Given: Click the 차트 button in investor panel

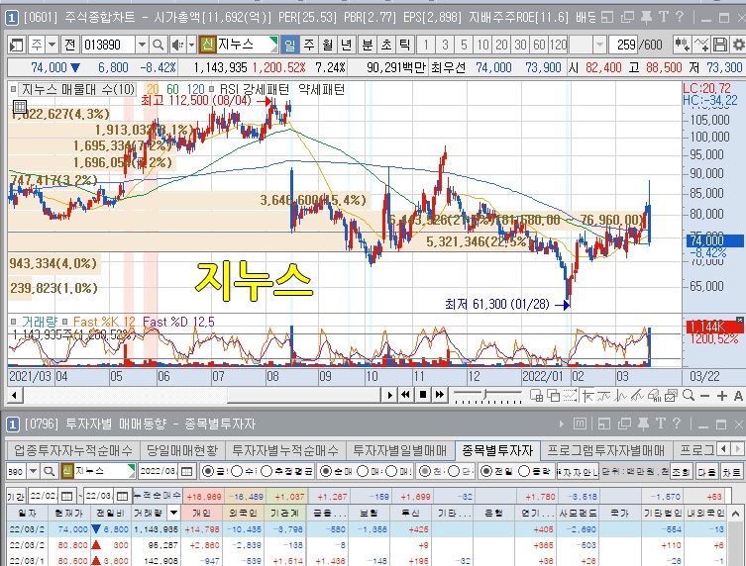Looking at the screenshot, I should [x=732, y=471].
